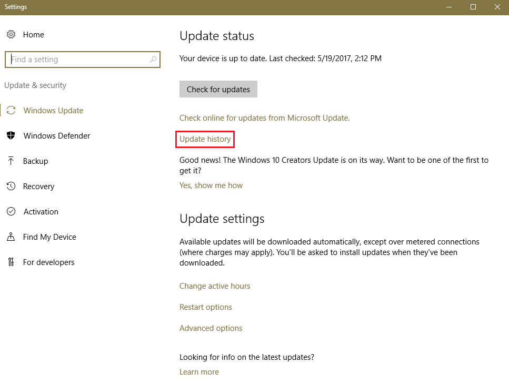Open Restart options link
Viewport: 509px width, 392px height.
point(205,307)
